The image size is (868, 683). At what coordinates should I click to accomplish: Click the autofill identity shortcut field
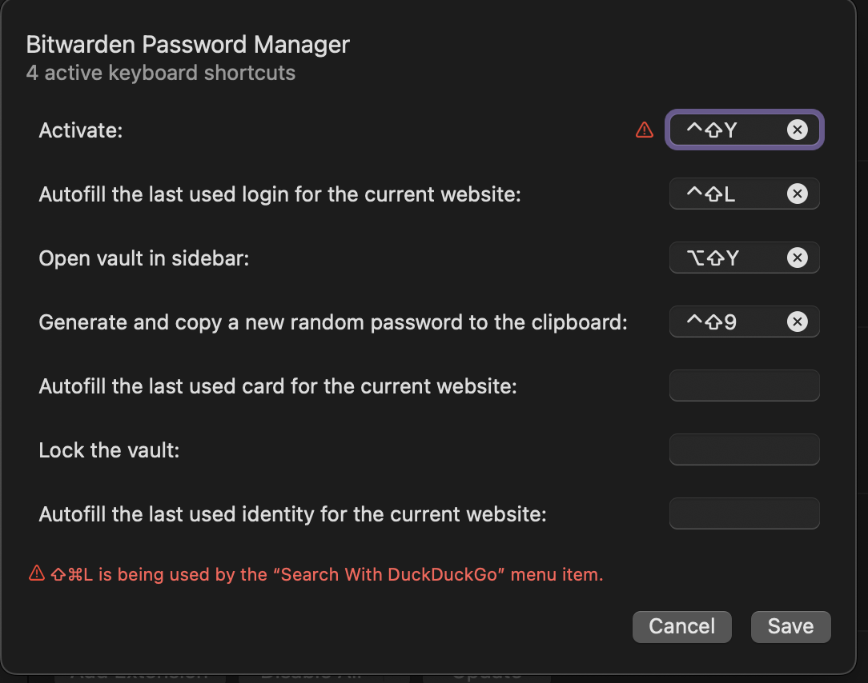[744, 513]
